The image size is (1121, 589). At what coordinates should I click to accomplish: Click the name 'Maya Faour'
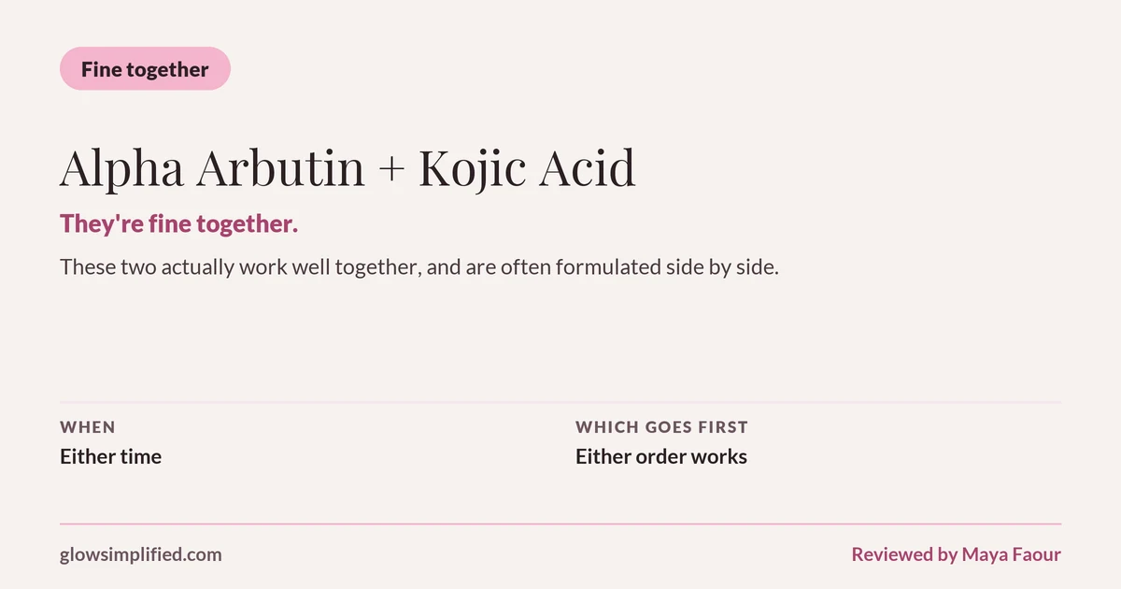(x=1012, y=554)
